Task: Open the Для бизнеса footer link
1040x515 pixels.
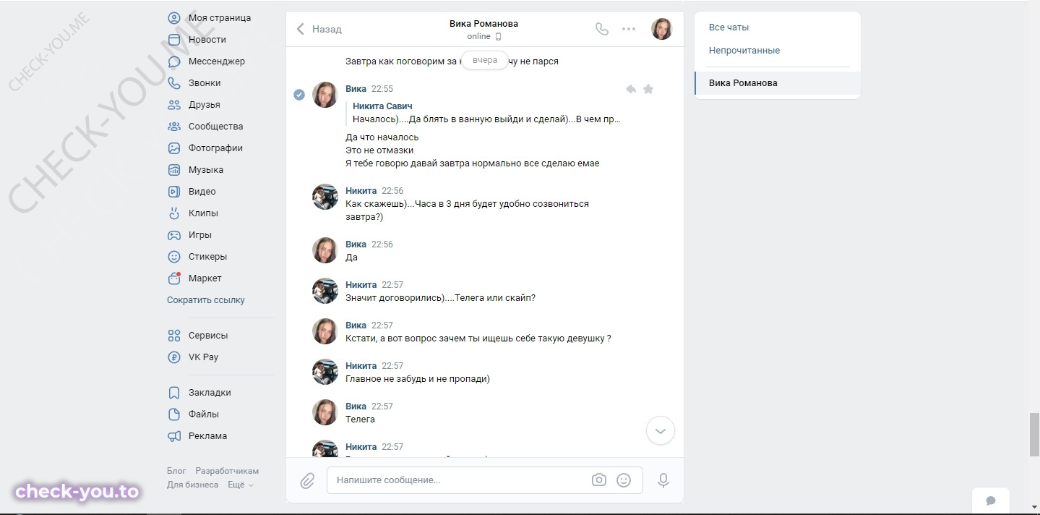Action: pyautogui.click(x=192, y=485)
